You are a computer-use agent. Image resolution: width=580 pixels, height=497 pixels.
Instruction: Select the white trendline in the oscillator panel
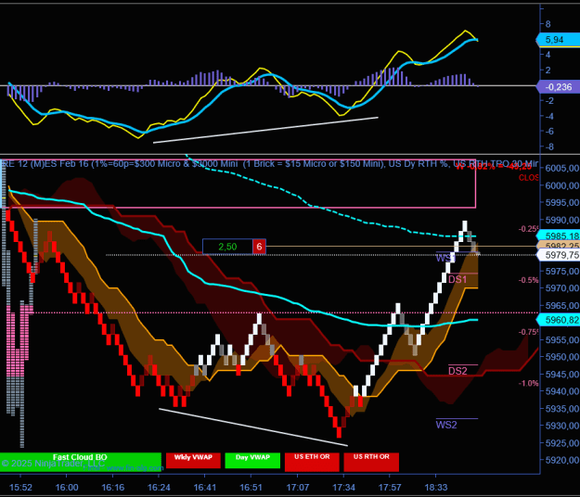(x=265, y=130)
